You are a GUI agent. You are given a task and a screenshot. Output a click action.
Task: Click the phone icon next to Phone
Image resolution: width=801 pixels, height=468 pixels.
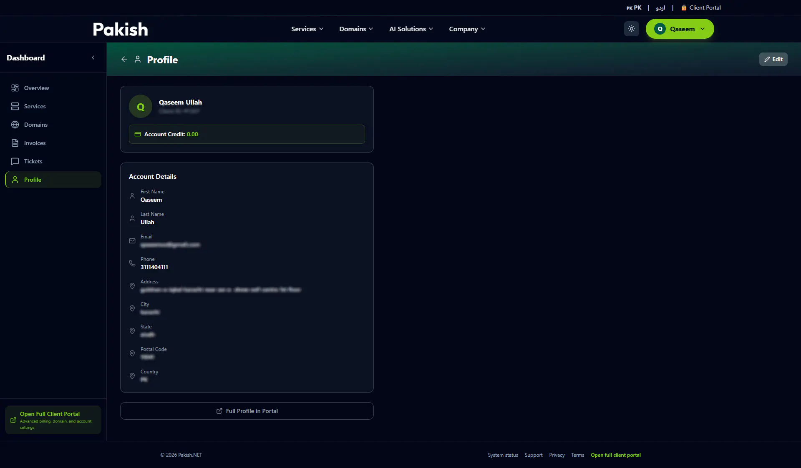click(132, 263)
